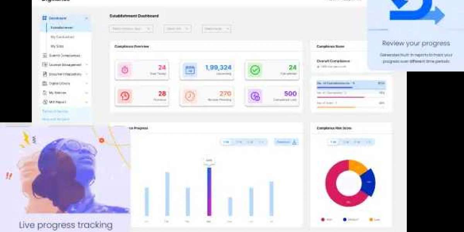This screenshot has height=232, width=464.
Task: Click the pink stopwatch icon showing 24
Action: pos(125,70)
